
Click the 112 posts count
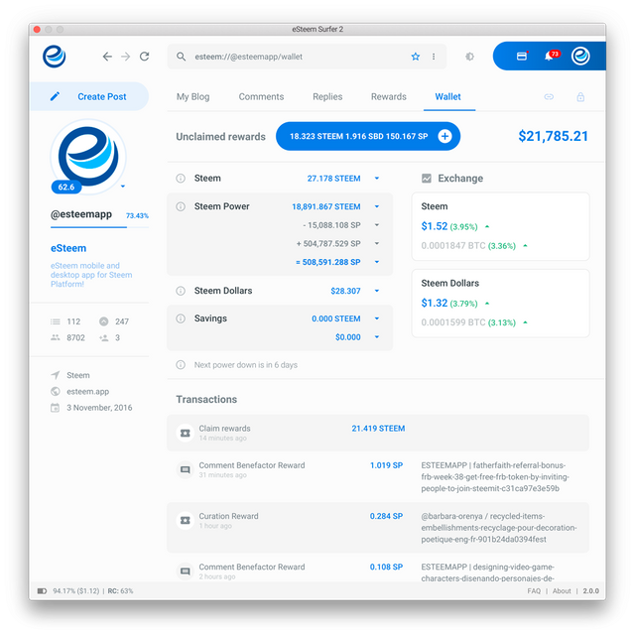click(73, 321)
